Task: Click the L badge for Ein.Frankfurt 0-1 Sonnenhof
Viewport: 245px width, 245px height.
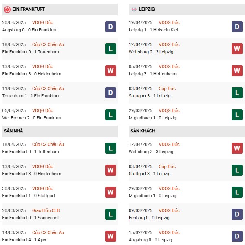Action: click(x=110, y=215)
